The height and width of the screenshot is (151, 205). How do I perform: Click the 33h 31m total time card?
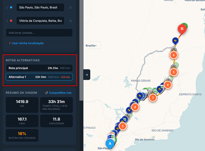(56, 105)
